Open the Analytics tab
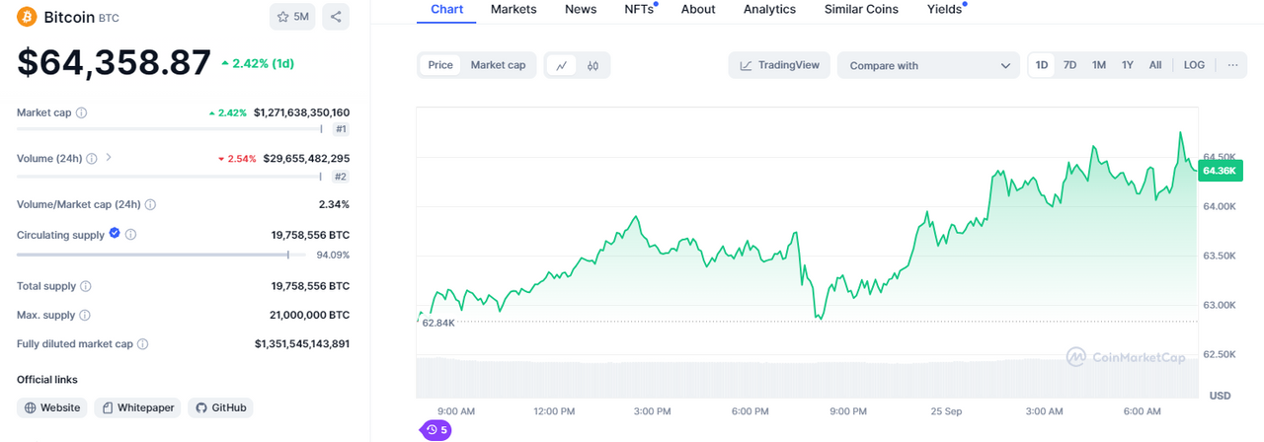 point(769,9)
